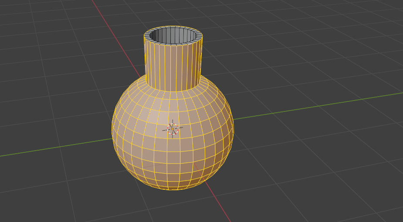Click a face just below the 3D cursor
Image resolution: width=403 pixels, height=222 pixels.
point(173,144)
